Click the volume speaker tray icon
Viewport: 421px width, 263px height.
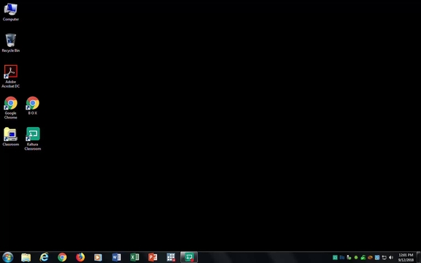click(x=391, y=257)
